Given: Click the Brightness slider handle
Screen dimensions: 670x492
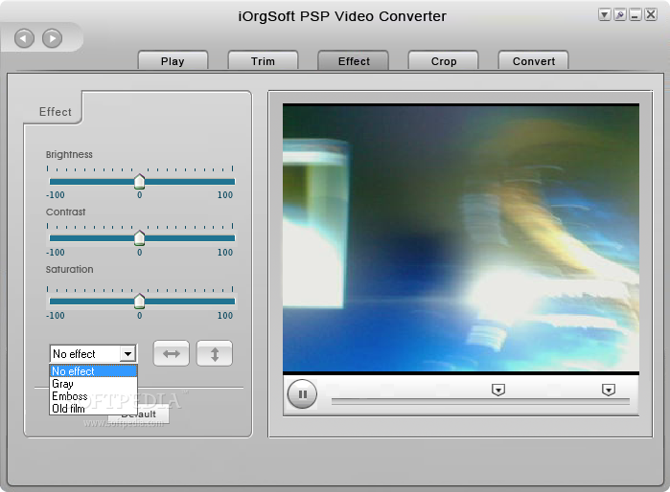Looking at the screenshot, I should point(139,181).
